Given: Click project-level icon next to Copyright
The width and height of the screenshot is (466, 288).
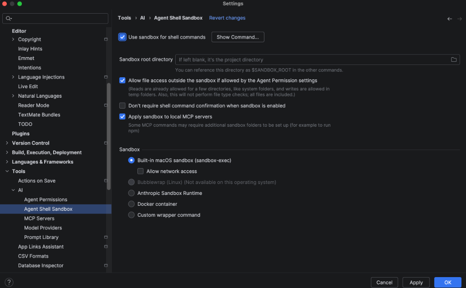Looking at the screenshot, I should pyautogui.click(x=106, y=40).
